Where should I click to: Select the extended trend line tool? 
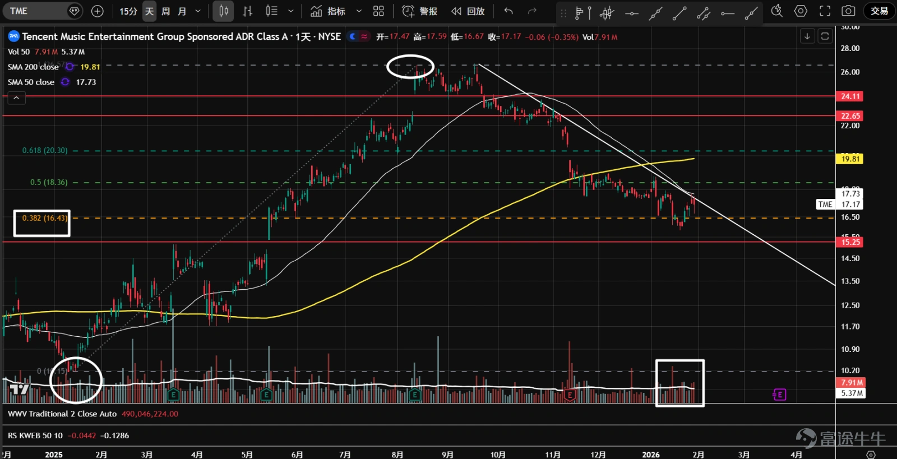coord(655,12)
